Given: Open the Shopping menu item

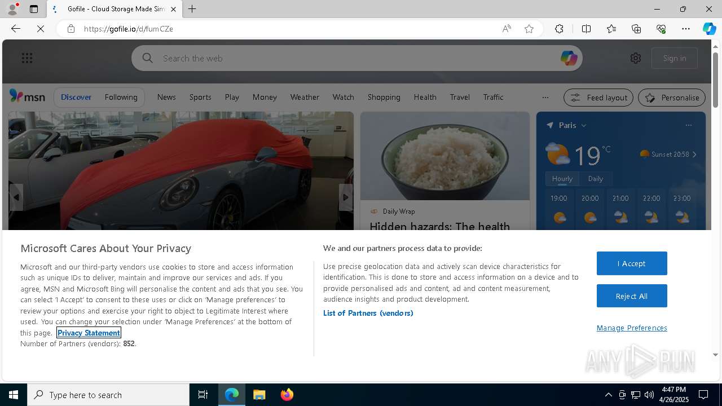Looking at the screenshot, I should (x=384, y=97).
